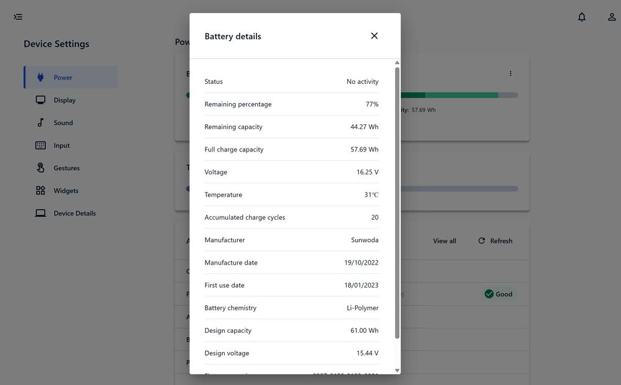Click the Device Settings heading
Image resolution: width=621 pixels, height=385 pixels.
[x=57, y=44]
